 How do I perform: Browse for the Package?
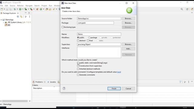pos(128,23)
